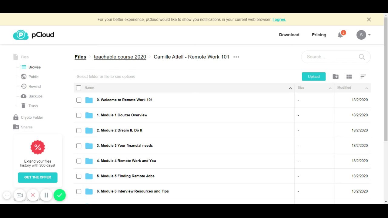Screen dimensions: 388x218
Task: Open the notifications bell
Action: (340, 35)
